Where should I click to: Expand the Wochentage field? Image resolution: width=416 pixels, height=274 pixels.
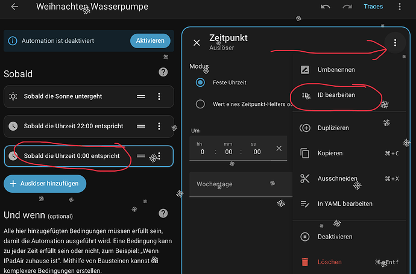(238, 184)
